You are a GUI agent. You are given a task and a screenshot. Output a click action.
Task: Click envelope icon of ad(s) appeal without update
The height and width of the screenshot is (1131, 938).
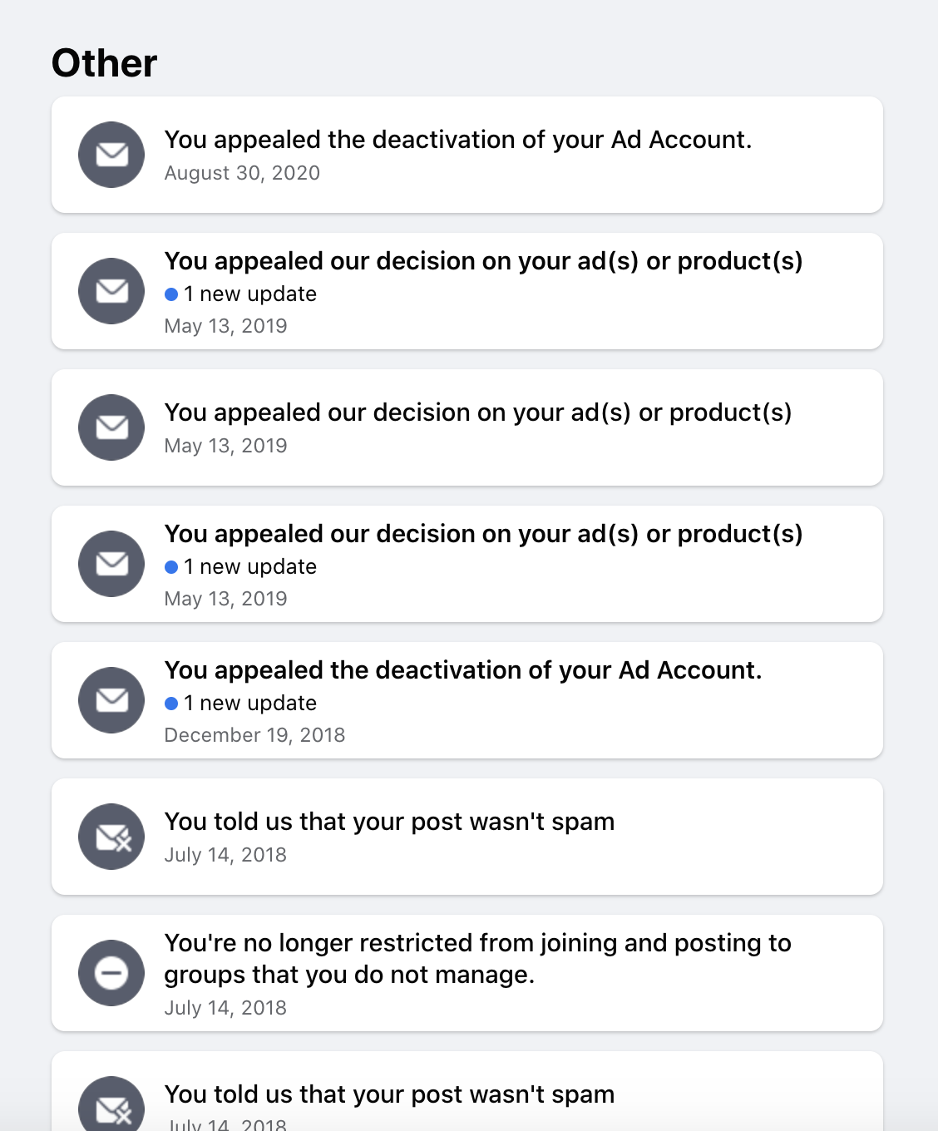pyautogui.click(x=111, y=427)
